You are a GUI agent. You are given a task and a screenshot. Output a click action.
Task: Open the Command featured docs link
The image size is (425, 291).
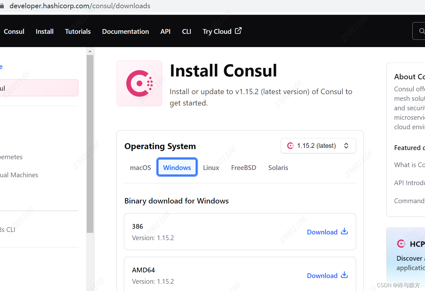[x=409, y=201]
